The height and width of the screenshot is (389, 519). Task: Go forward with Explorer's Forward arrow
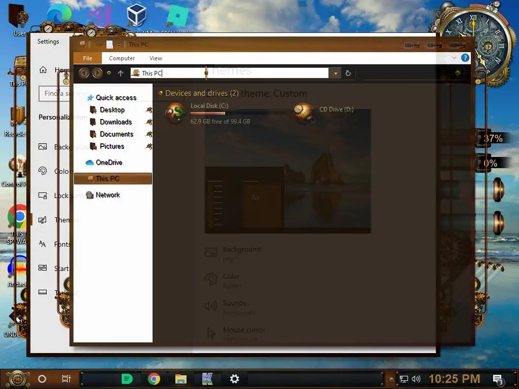[97, 73]
